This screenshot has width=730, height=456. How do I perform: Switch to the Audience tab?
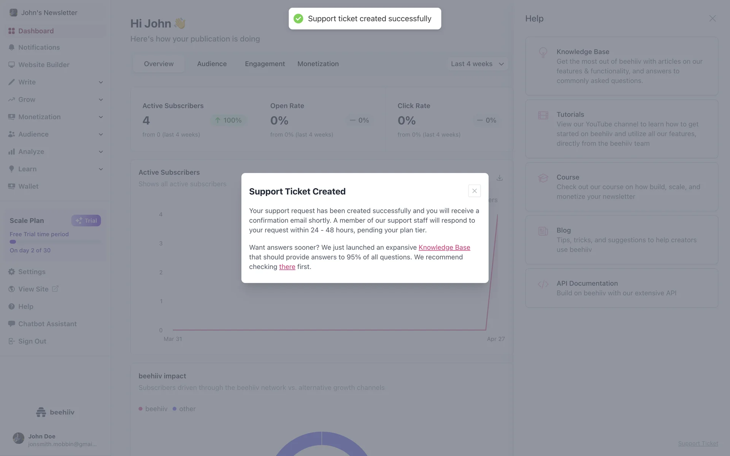click(x=212, y=64)
